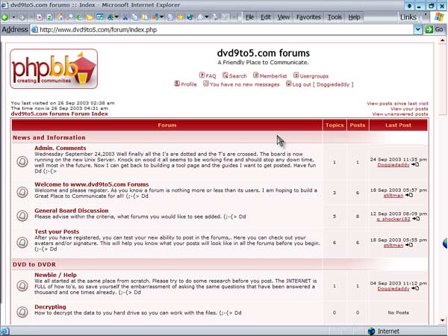The width and height of the screenshot is (448, 336).
Task: Select the Copy icon in toolbar
Action: point(135,17)
